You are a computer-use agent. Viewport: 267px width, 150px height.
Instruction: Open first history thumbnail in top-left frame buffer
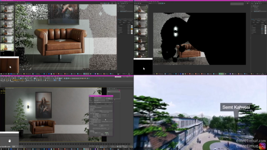pos(7,9)
